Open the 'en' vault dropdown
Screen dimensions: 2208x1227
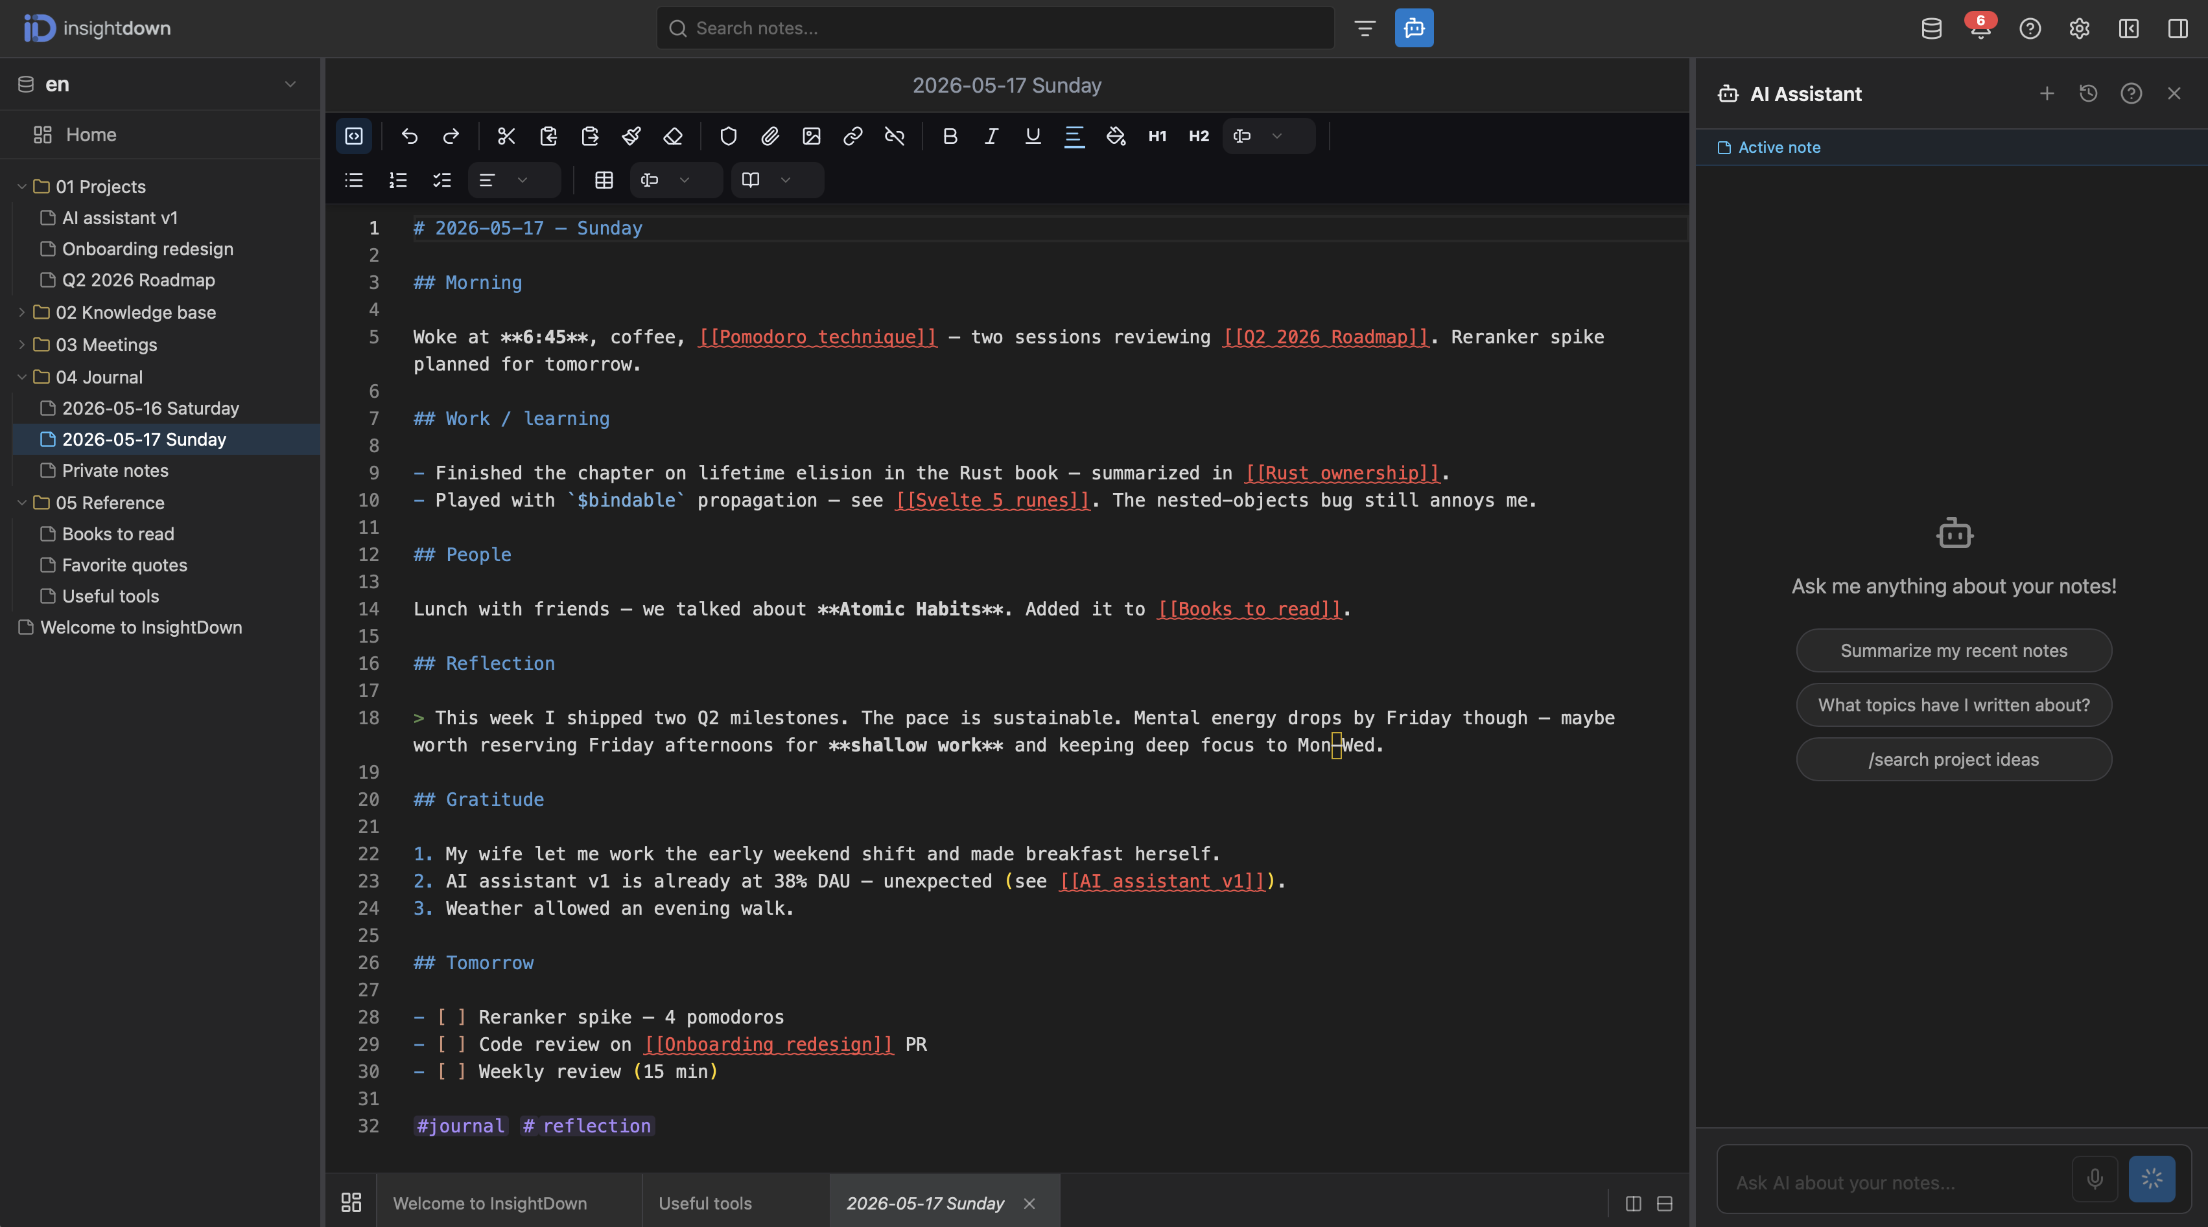point(159,84)
